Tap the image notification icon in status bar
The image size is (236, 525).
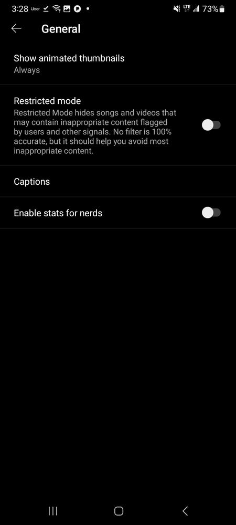pos(67,9)
